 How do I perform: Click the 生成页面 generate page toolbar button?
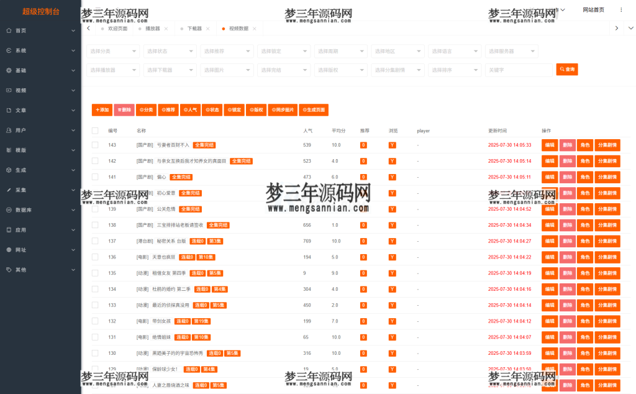click(315, 109)
